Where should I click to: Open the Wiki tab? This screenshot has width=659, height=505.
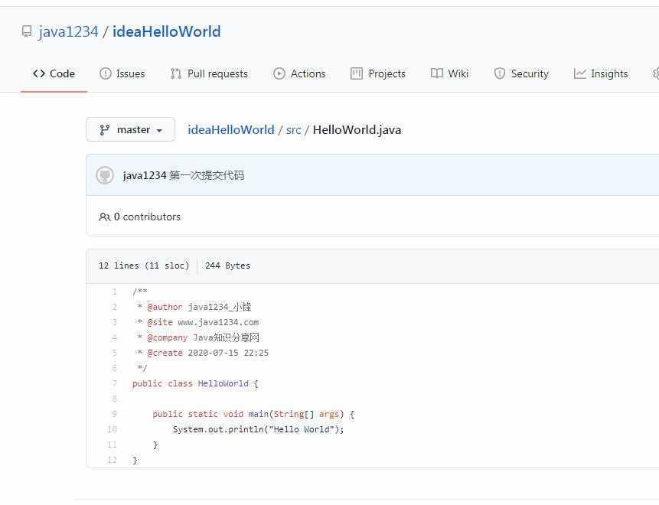pos(450,73)
